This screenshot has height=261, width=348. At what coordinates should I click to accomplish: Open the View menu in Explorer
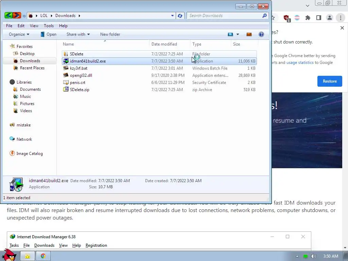pos(34,26)
